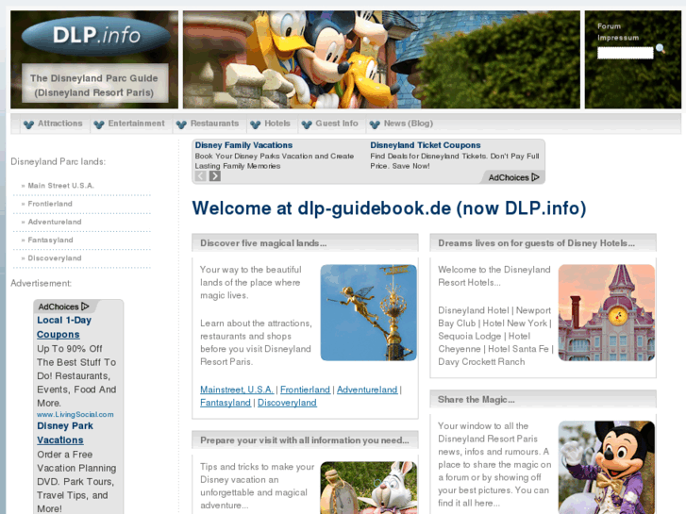Click the Mickey icon beside Hotels
686x514 pixels.
pyautogui.click(x=255, y=124)
